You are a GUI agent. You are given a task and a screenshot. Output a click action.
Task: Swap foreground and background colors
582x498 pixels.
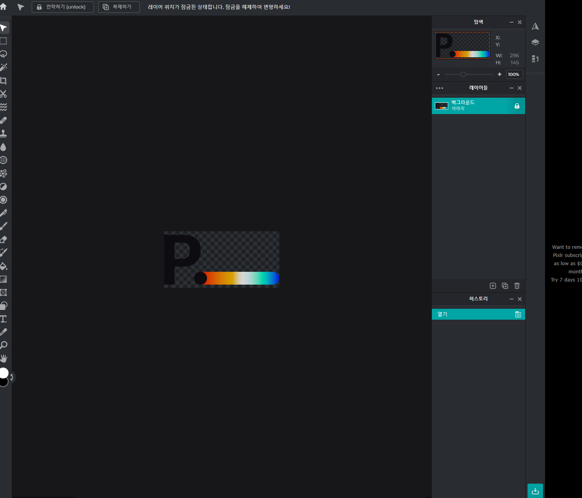click(x=12, y=377)
